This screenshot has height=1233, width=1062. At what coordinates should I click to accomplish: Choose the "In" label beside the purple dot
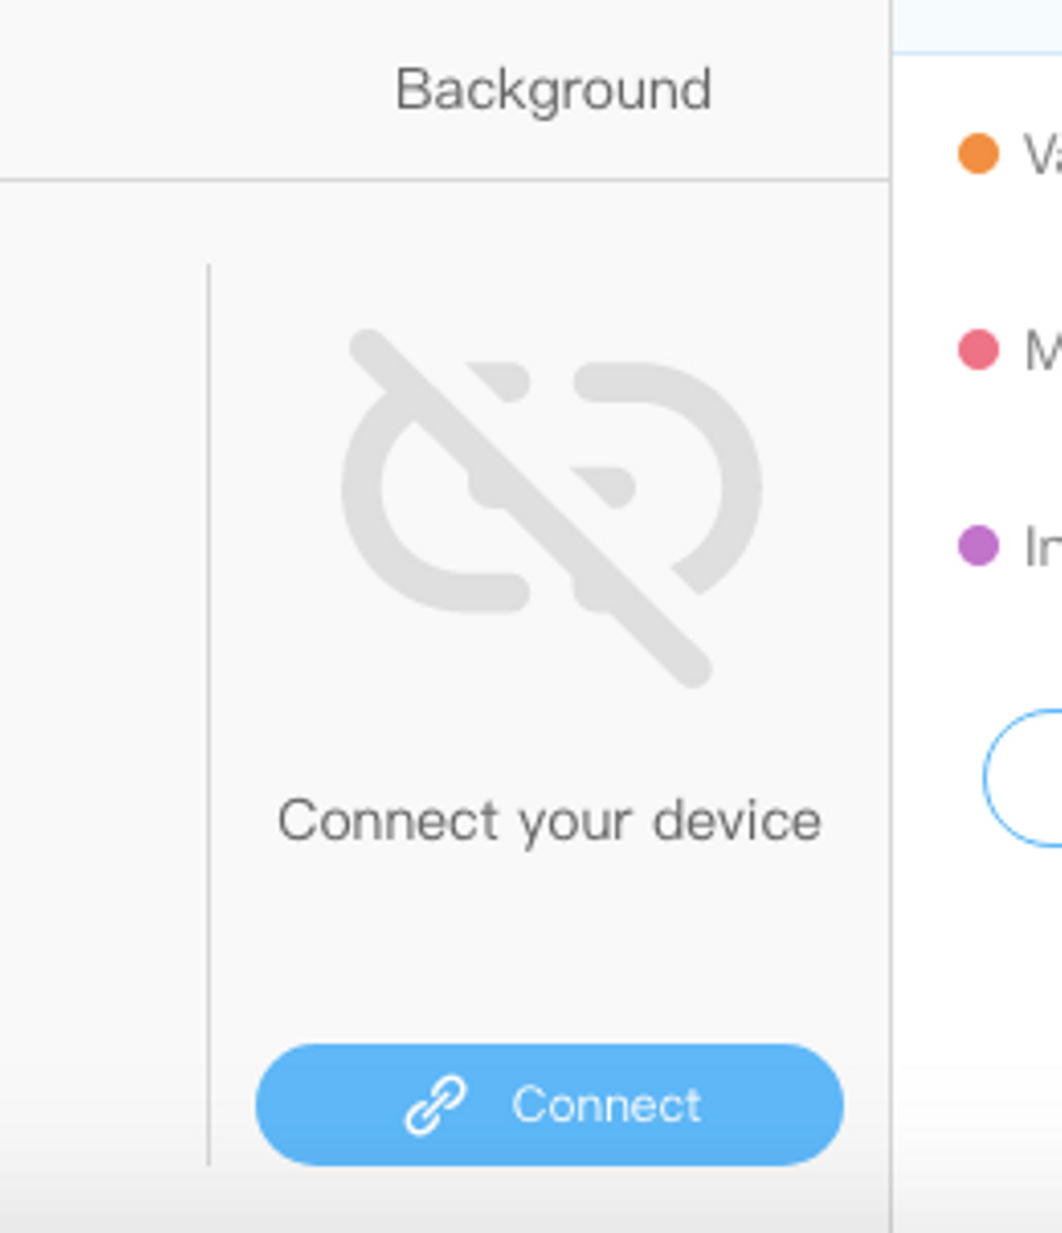tap(1044, 547)
